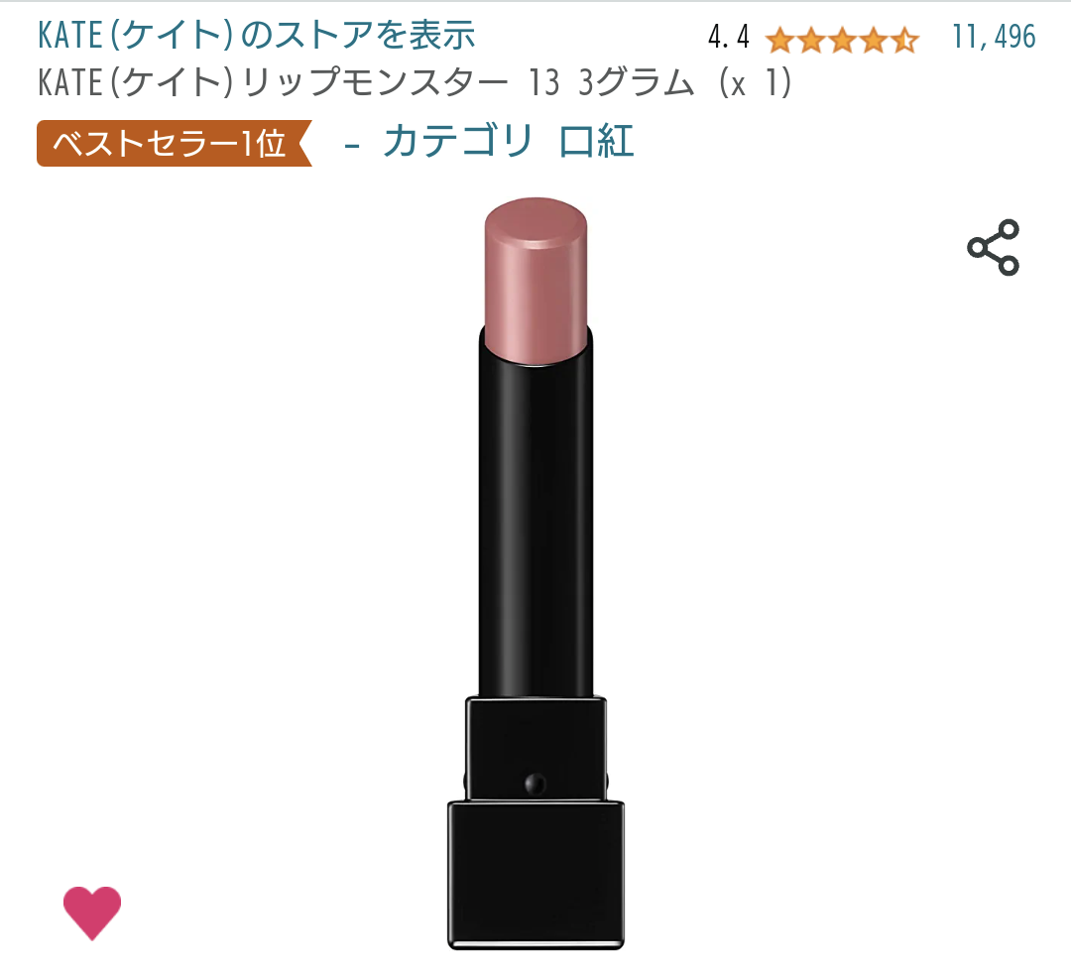Click the second orange rating star
1071x975 pixels.
[811, 41]
